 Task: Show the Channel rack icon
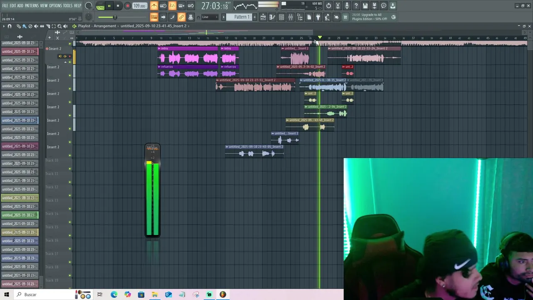click(281, 17)
